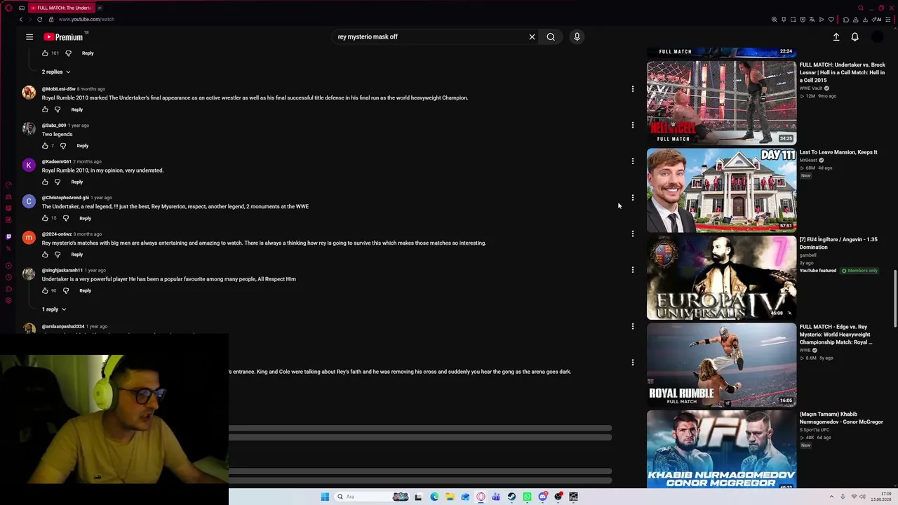The width and height of the screenshot is (898, 505).
Task: Dislike the comment by @MobiLesi-d5w
Action: tap(58, 109)
